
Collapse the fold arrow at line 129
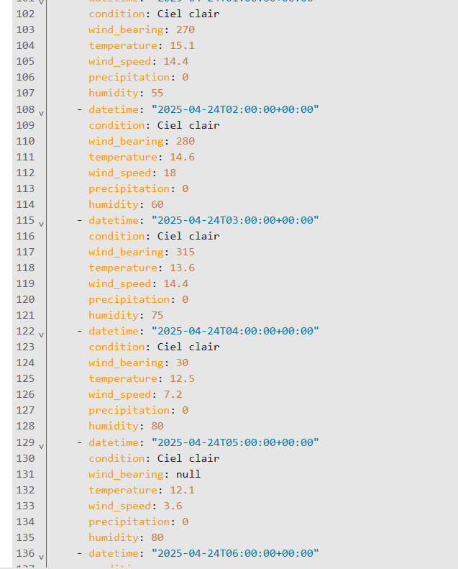pos(41,446)
